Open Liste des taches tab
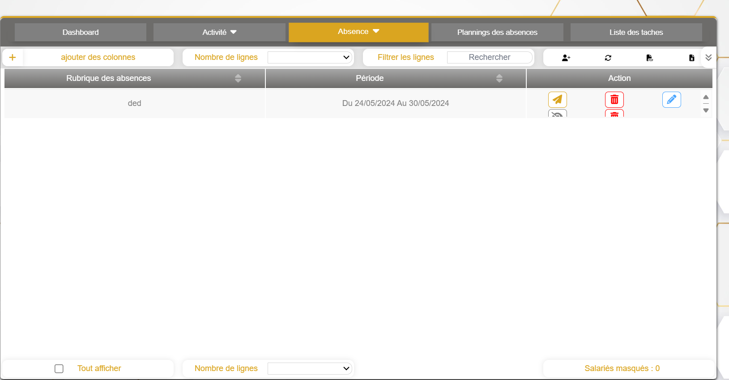Image resolution: width=729 pixels, height=380 pixels. pyautogui.click(x=636, y=32)
